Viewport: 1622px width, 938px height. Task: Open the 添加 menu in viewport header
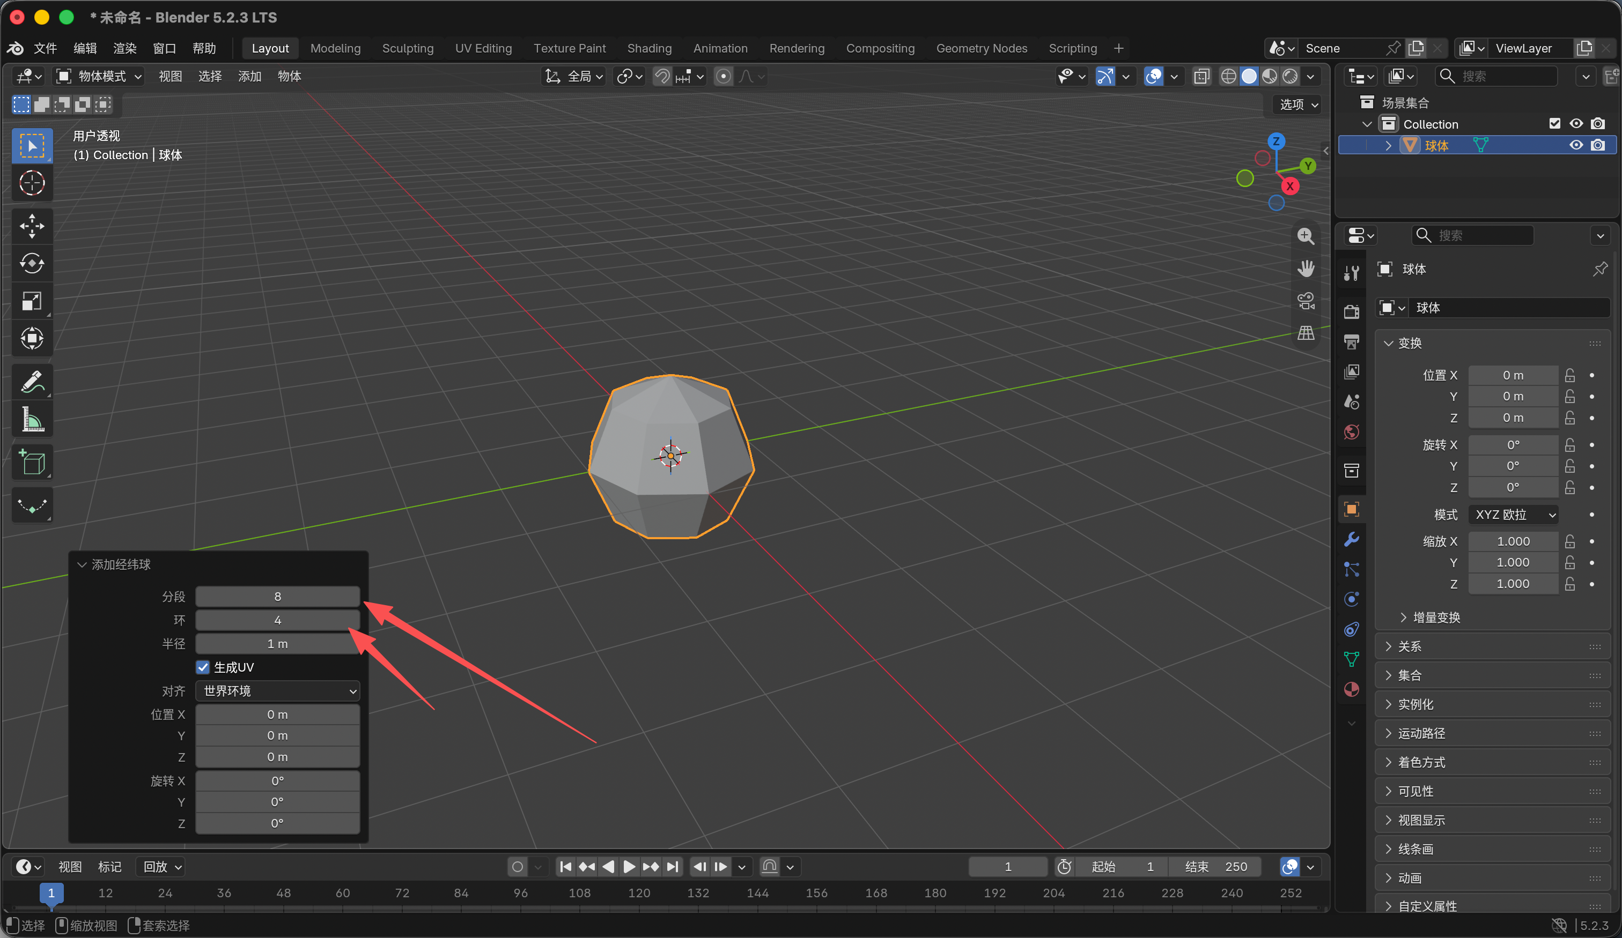point(249,77)
